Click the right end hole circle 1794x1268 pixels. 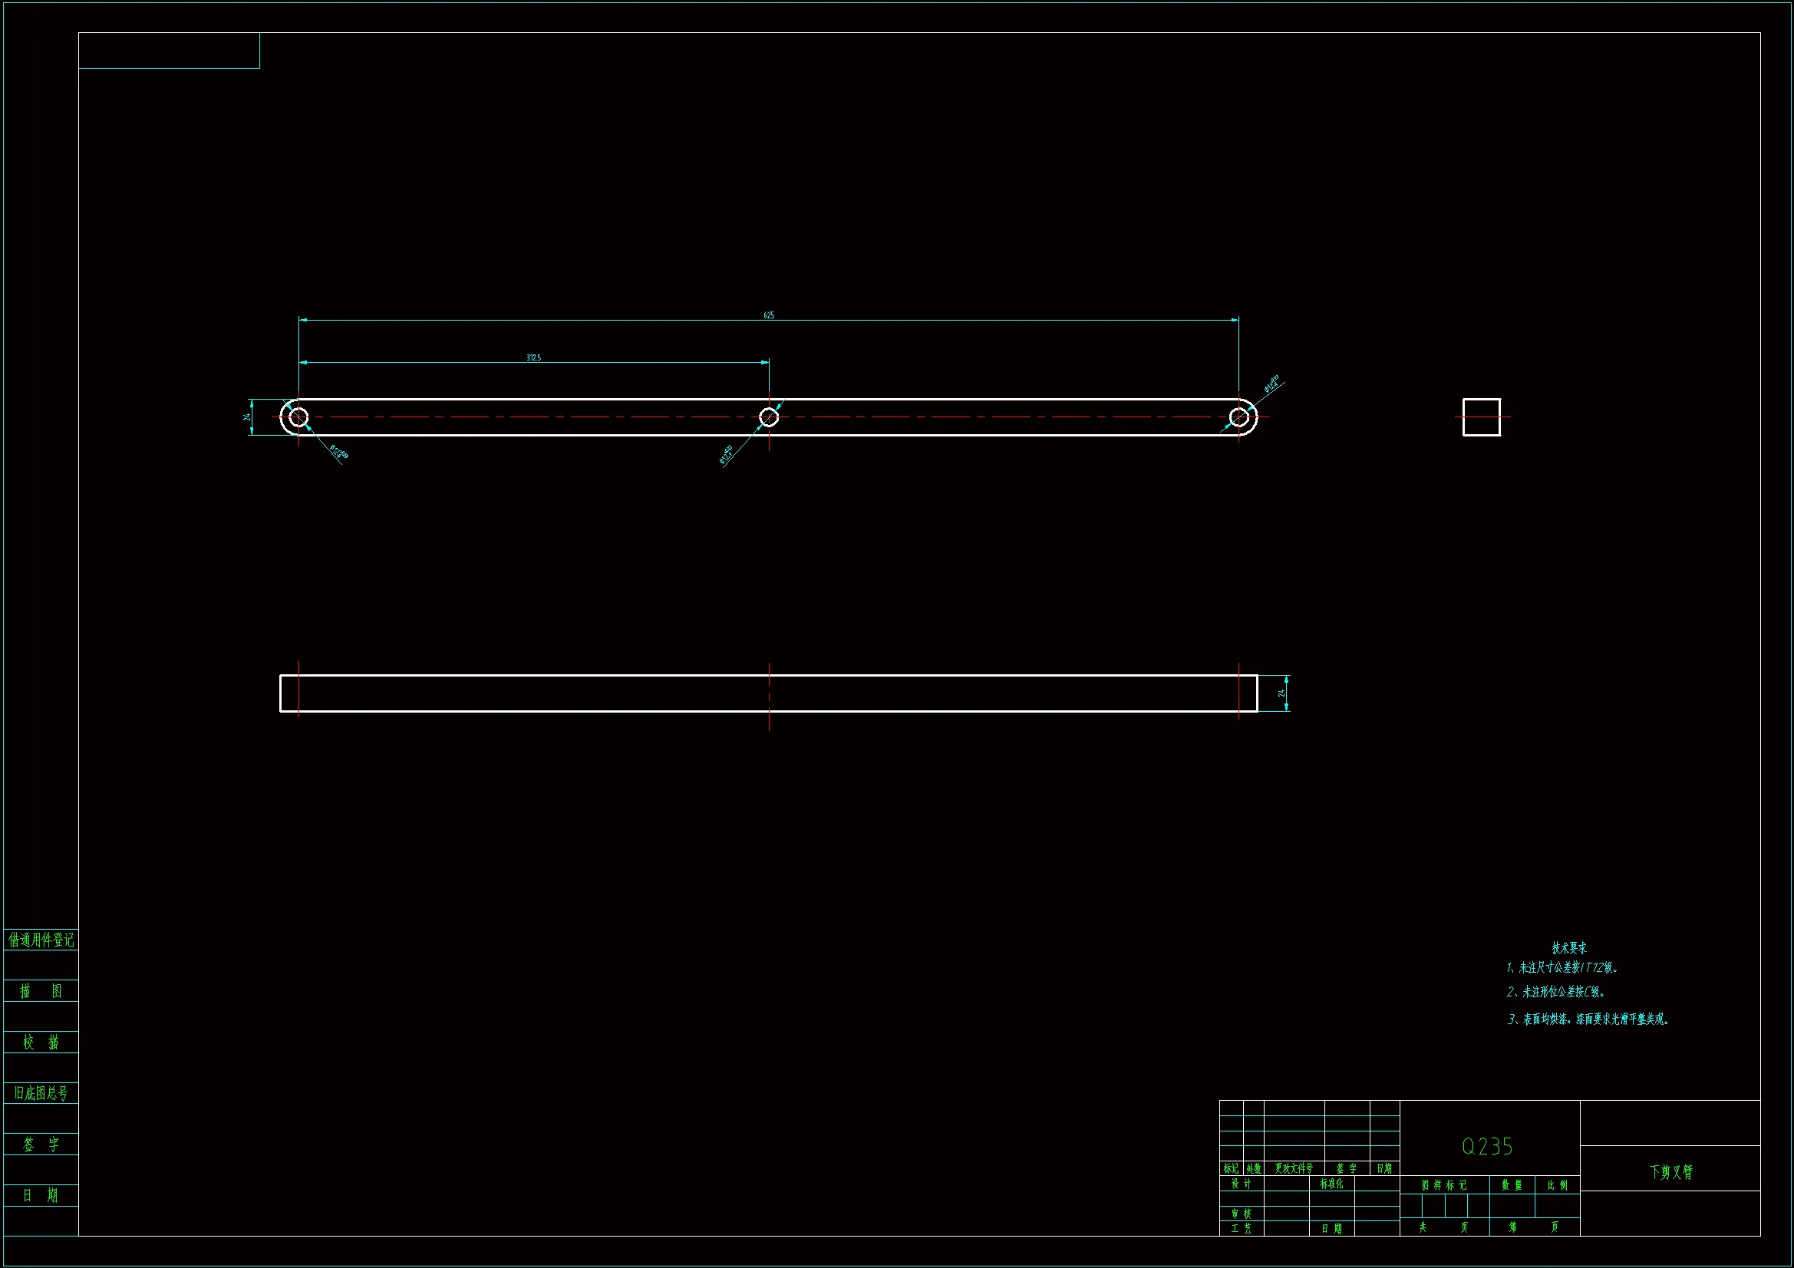click(1238, 417)
